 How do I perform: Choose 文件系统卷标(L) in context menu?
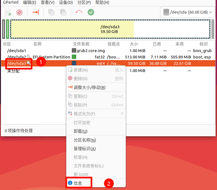coord(96,166)
